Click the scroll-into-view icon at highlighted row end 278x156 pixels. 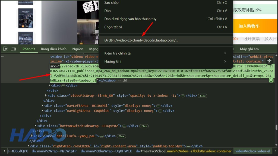point(271,80)
